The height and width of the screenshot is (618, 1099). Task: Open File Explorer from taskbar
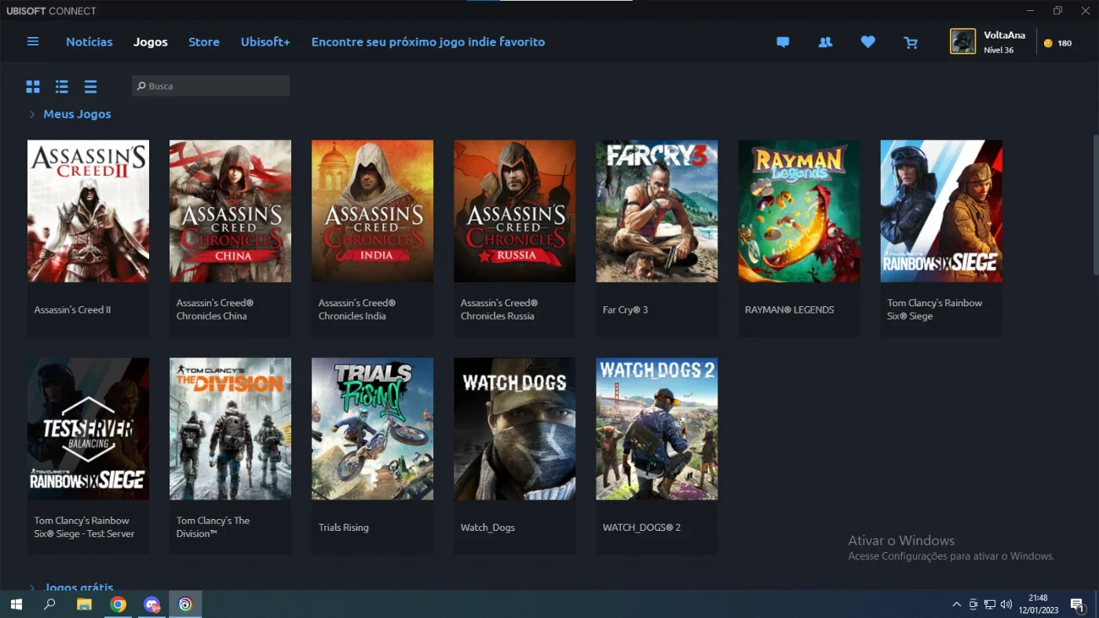84,605
